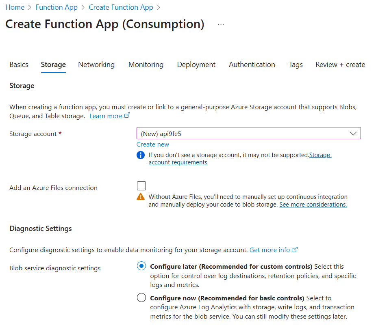
Task: Click the external link icon next to Learn more
Action: [126, 115]
